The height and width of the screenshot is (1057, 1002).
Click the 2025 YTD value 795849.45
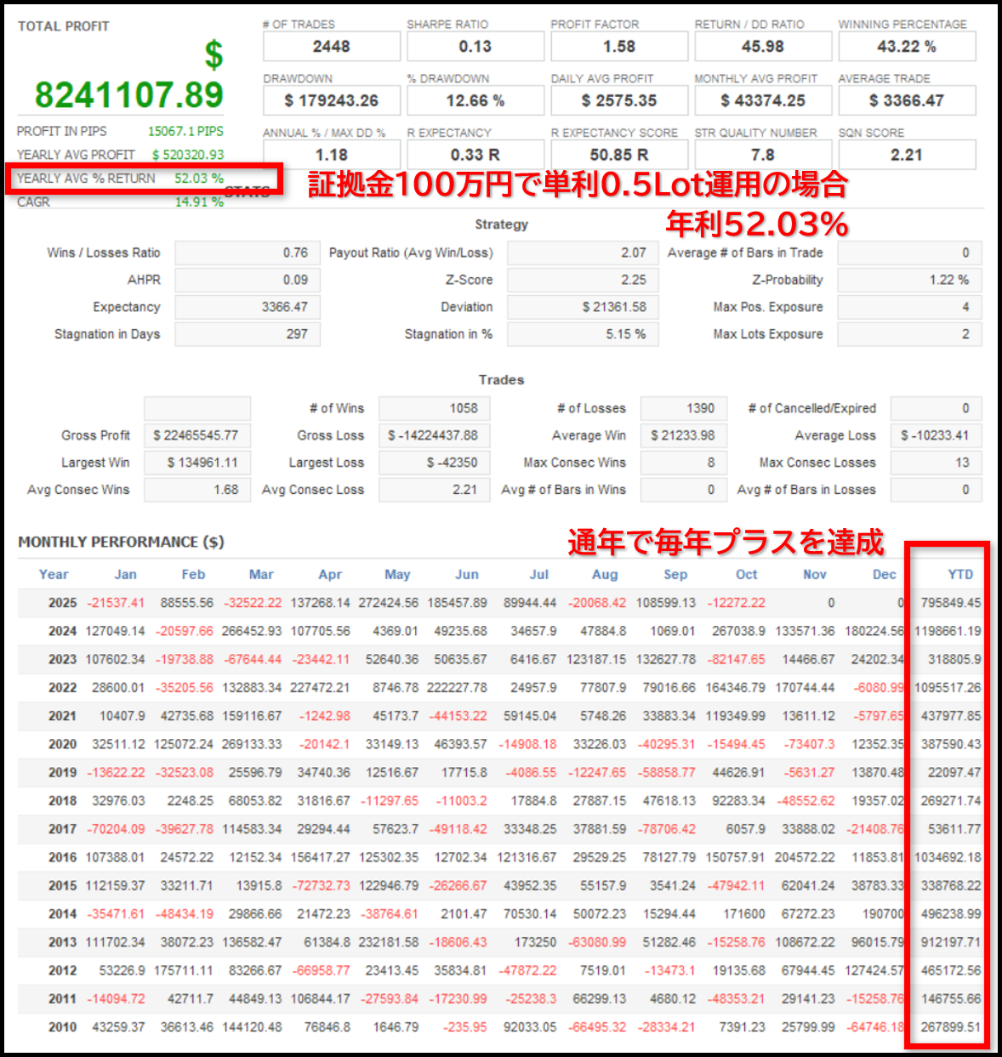(x=951, y=603)
